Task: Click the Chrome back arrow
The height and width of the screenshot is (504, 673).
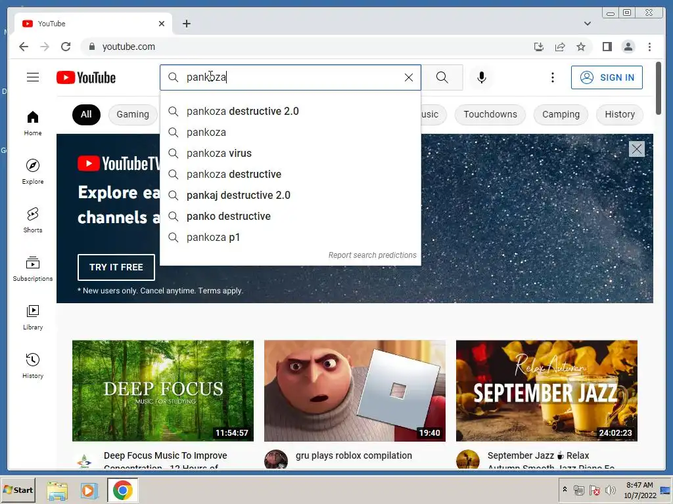Action: [24, 47]
